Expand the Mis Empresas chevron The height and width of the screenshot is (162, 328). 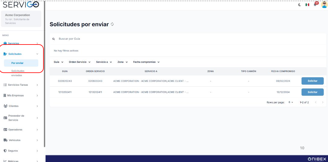pos(37,95)
